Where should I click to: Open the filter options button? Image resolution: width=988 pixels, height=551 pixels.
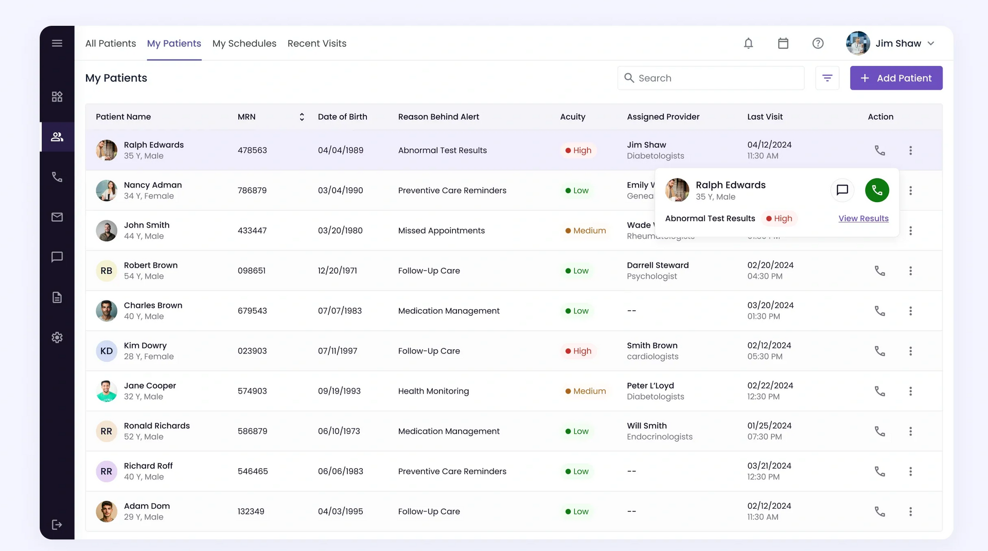[x=827, y=78]
